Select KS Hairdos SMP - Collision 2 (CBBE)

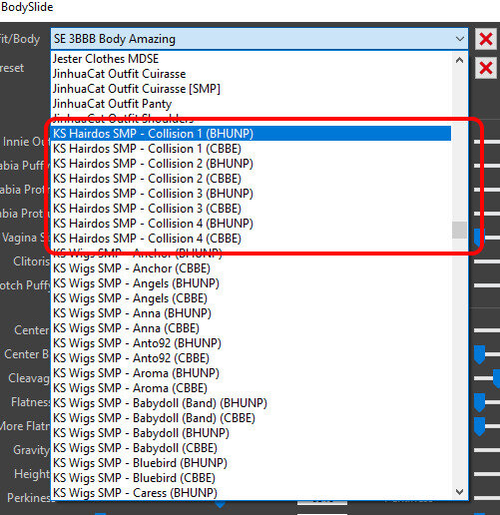click(251, 179)
